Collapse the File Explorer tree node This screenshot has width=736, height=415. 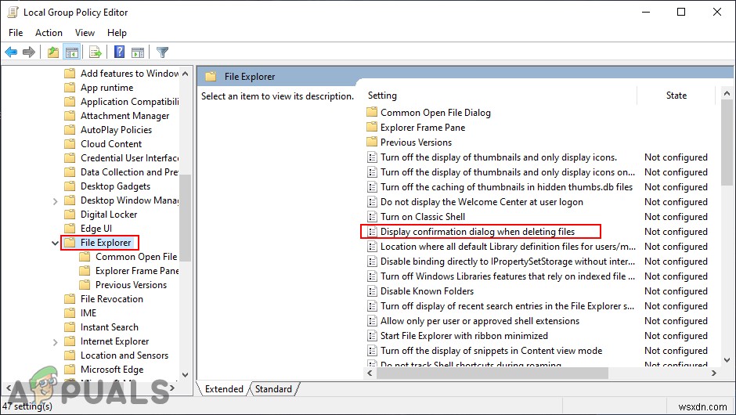pyautogui.click(x=55, y=243)
